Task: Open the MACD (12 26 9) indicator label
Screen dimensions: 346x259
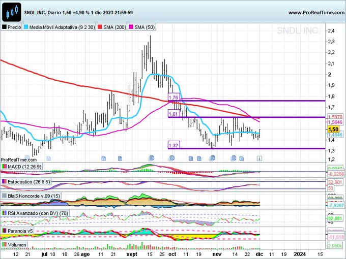Action: (24, 167)
